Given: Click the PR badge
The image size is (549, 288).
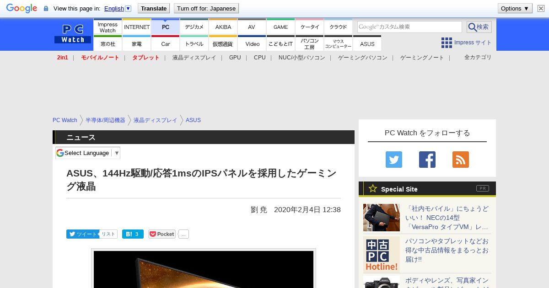Looking at the screenshot, I should [x=483, y=188].
